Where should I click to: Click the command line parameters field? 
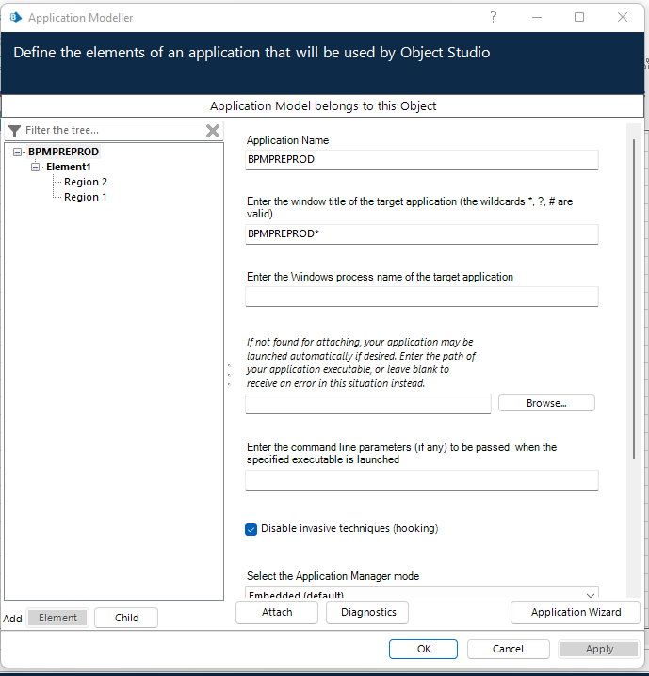click(422, 480)
